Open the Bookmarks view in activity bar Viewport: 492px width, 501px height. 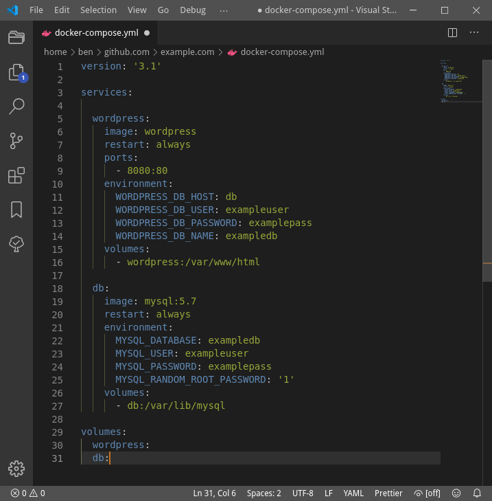(x=16, y=210)
